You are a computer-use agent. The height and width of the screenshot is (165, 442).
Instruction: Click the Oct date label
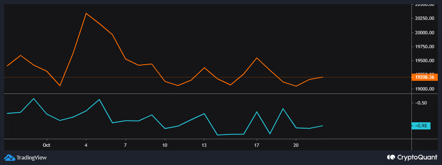46,145
